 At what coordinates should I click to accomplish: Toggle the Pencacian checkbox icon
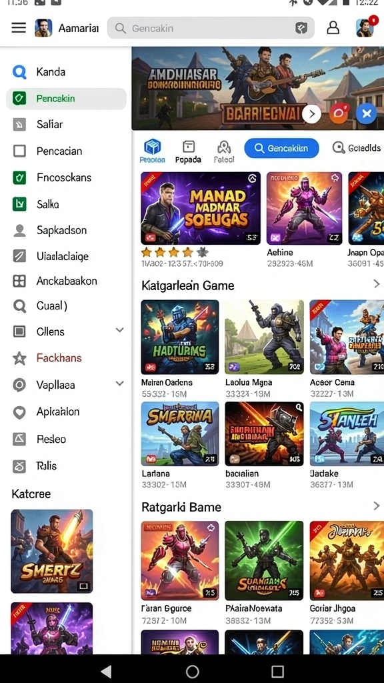tap(19, 151)
